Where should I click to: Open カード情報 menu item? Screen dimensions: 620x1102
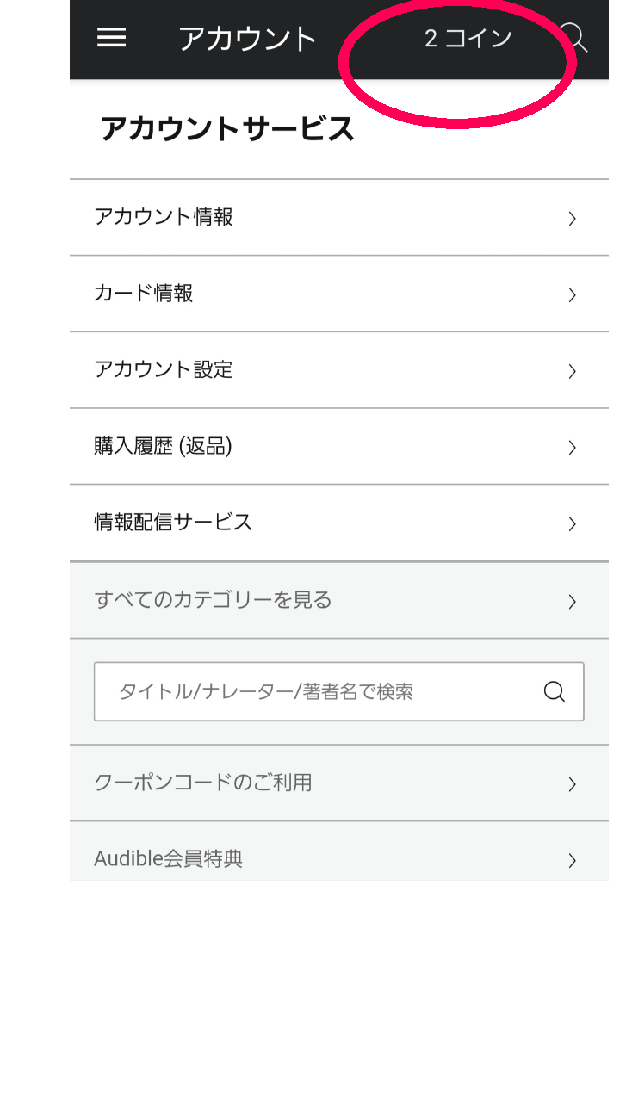(144, 294)
